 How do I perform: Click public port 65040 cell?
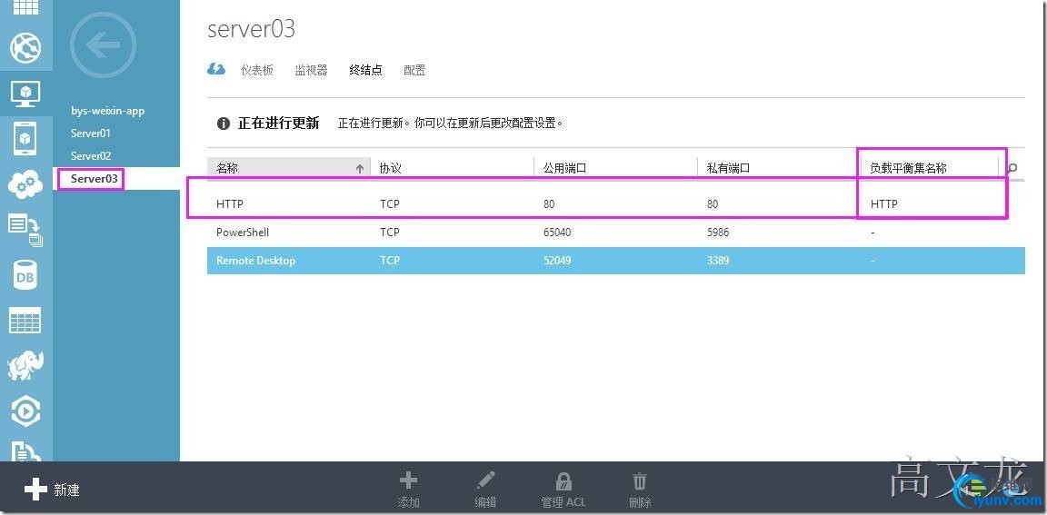click(557, 233)
